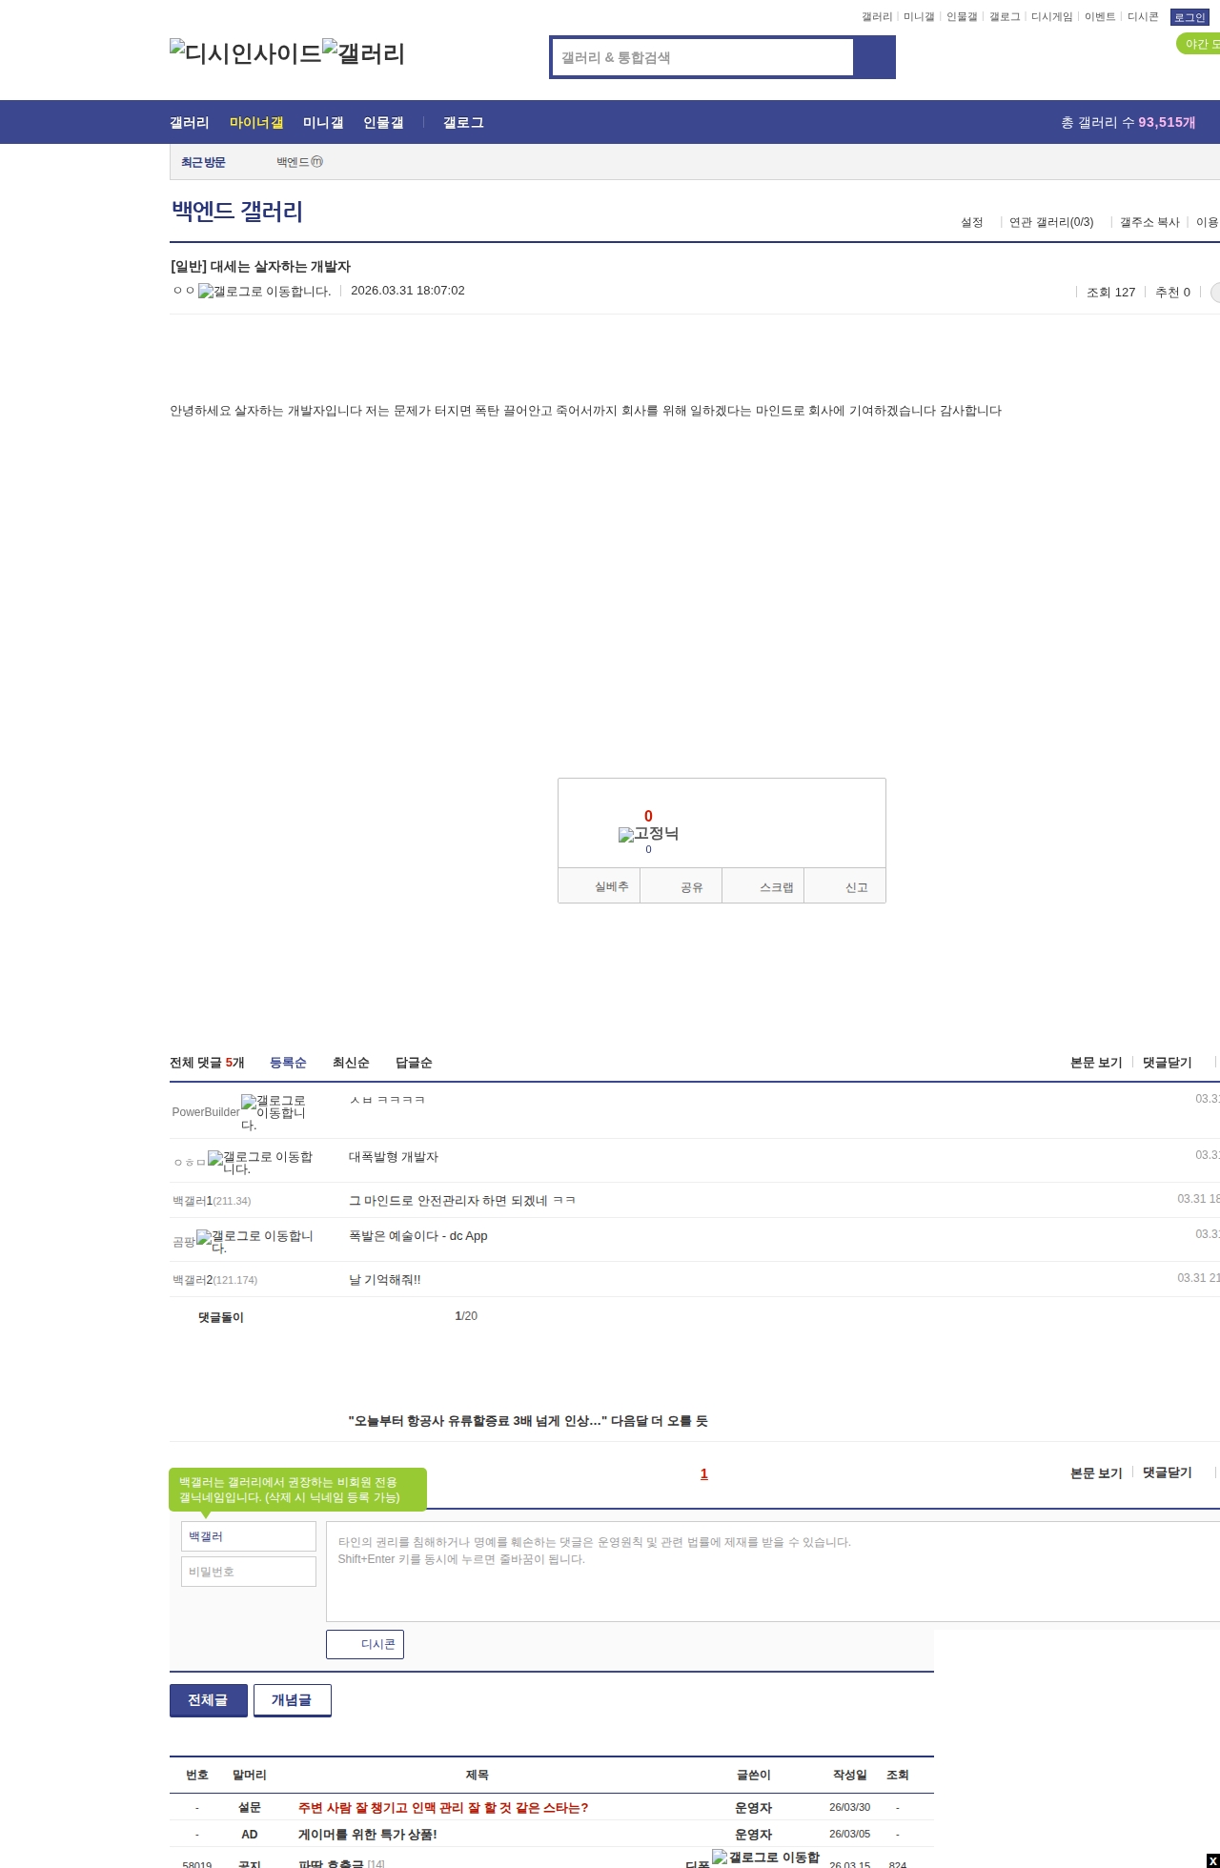Click the 로그인 button at top

pyautogui.click(x=1189, y=17)
